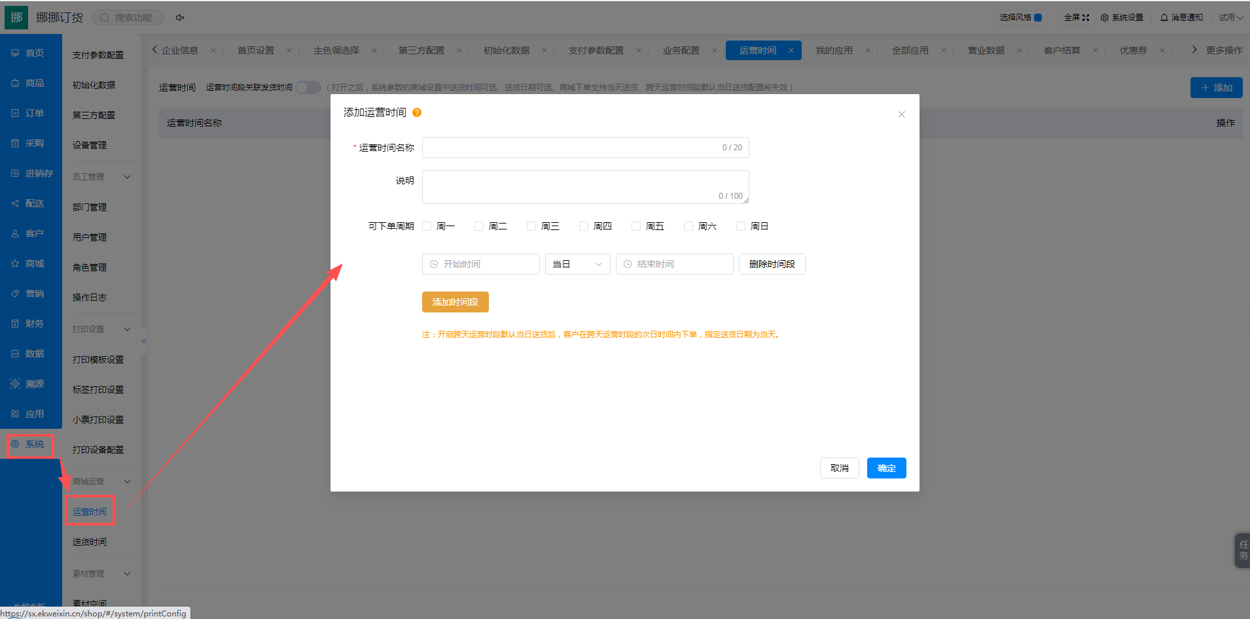
Task: Open 财务 sidebar section
Action: [x=27, y=324]
